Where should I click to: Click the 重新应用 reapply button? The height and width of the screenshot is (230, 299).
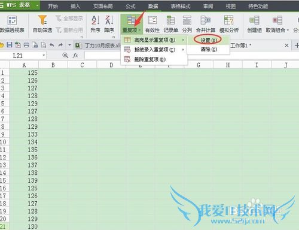click(x=69, y=30)
